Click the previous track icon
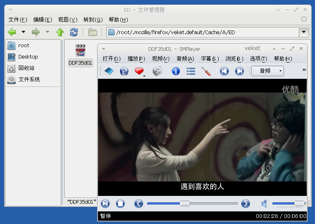 click(224, 71)
